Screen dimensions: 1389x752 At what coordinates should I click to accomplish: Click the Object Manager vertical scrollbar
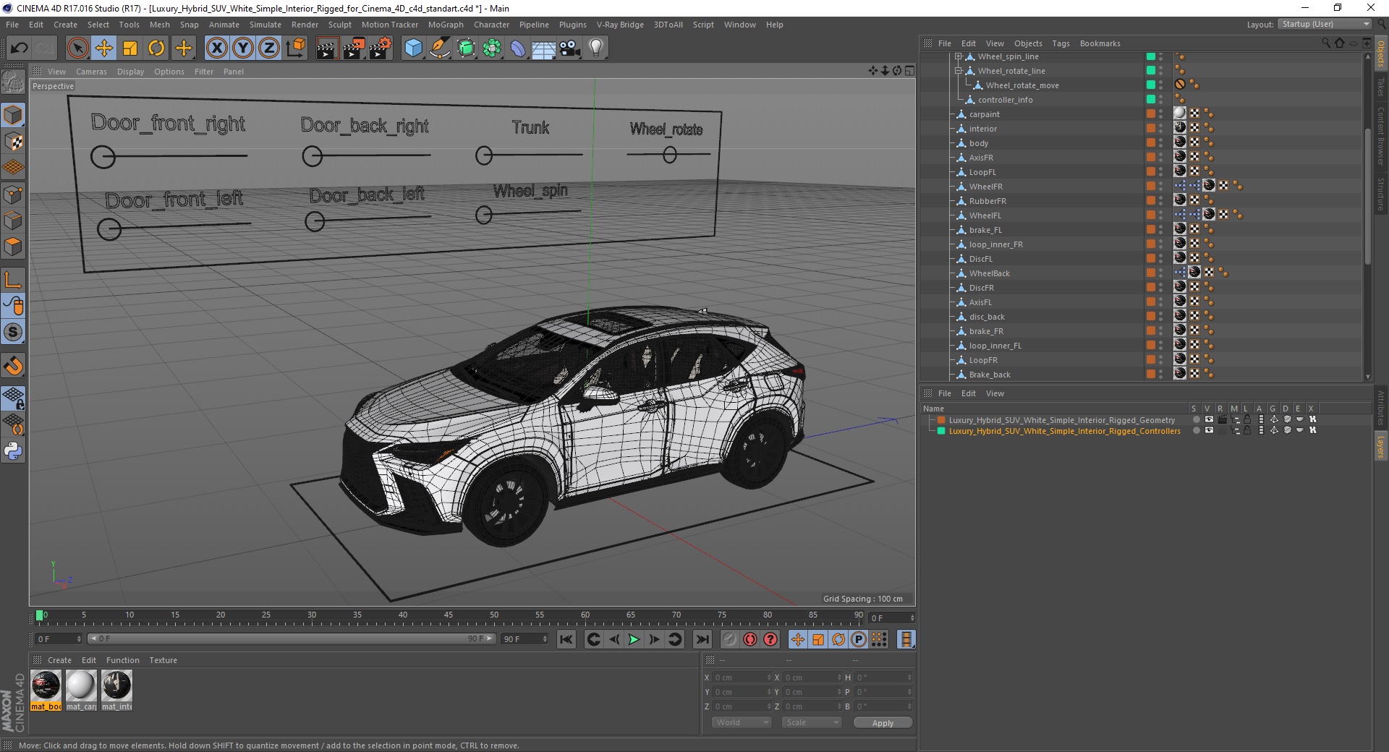(1367, 195)
